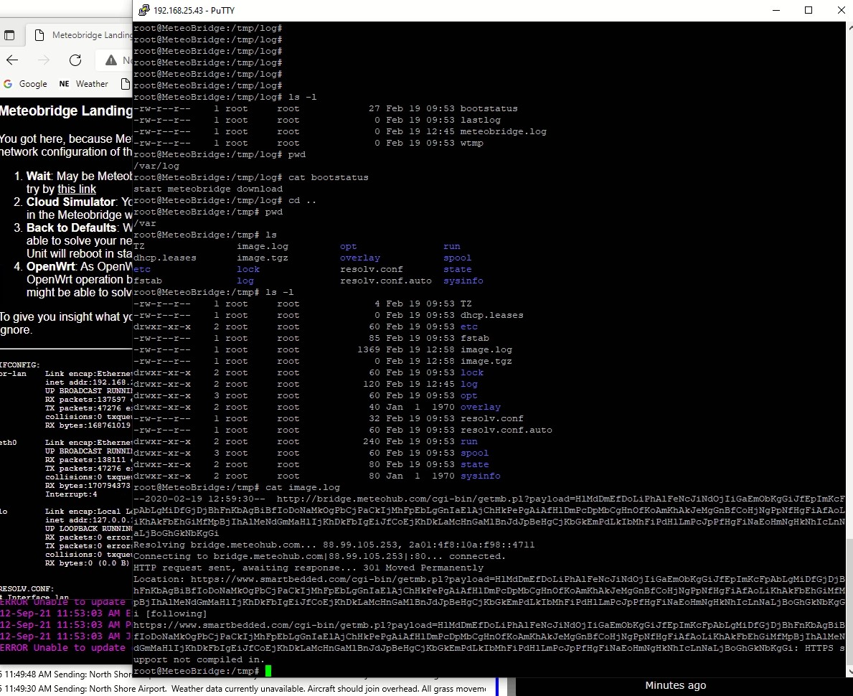Close the PuTTY session window
The height and width of the screenshot is (696, 853).
841,10
